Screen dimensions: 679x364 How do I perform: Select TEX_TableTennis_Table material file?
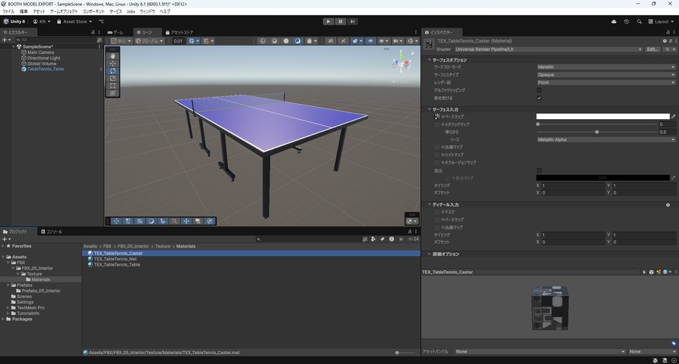tap(117, 265)
